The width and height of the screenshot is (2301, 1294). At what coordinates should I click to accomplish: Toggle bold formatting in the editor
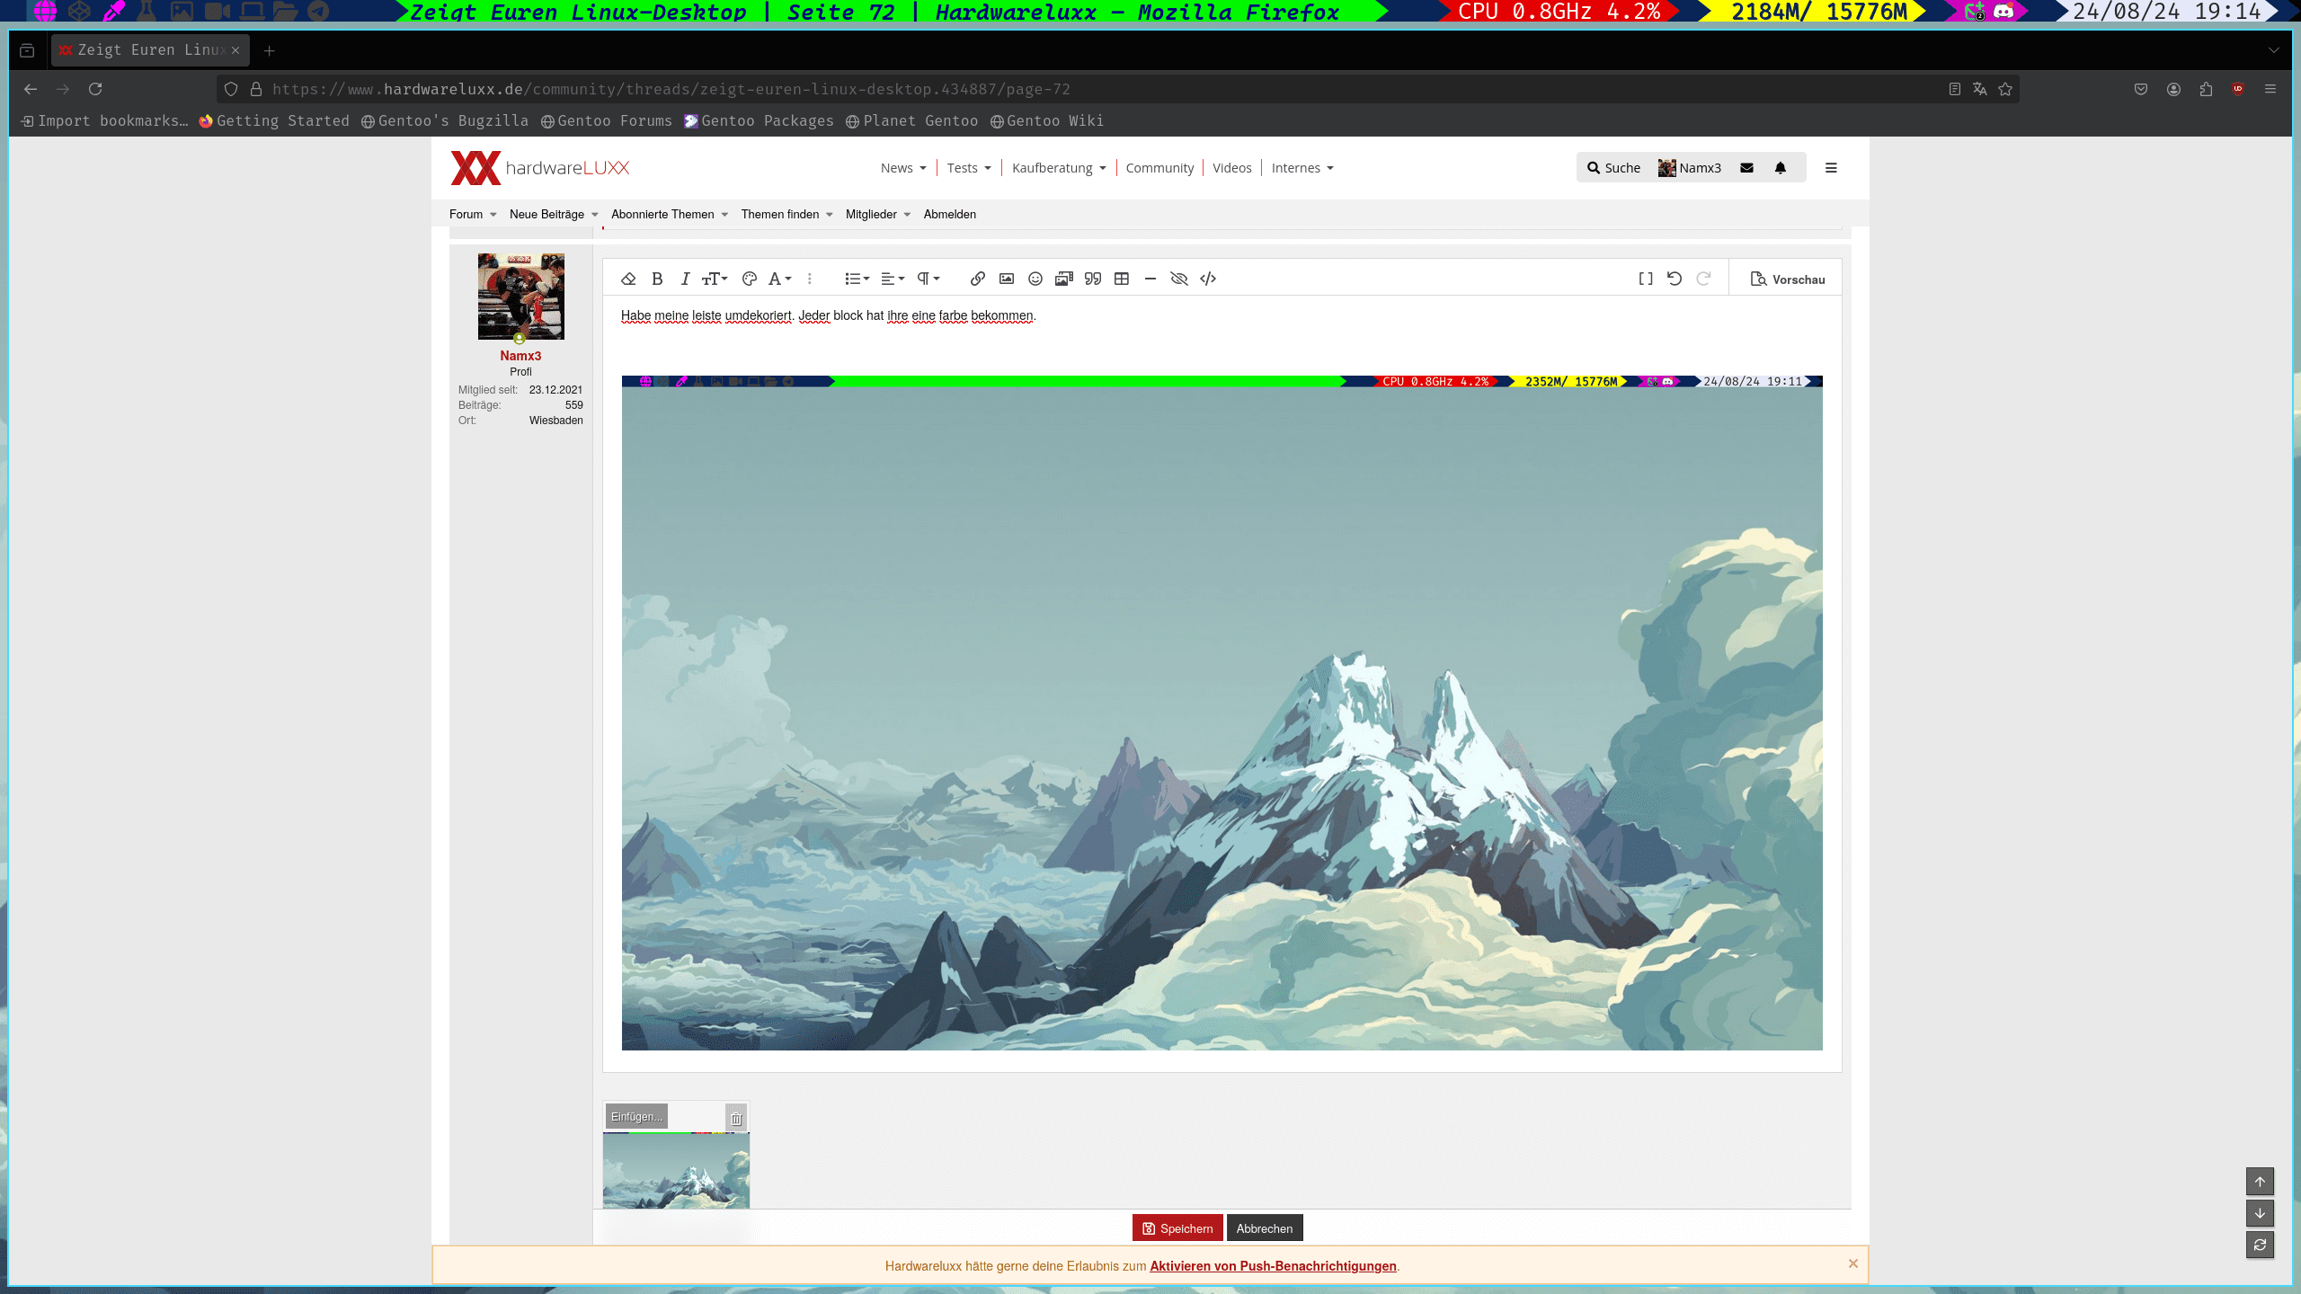[657, 279]
